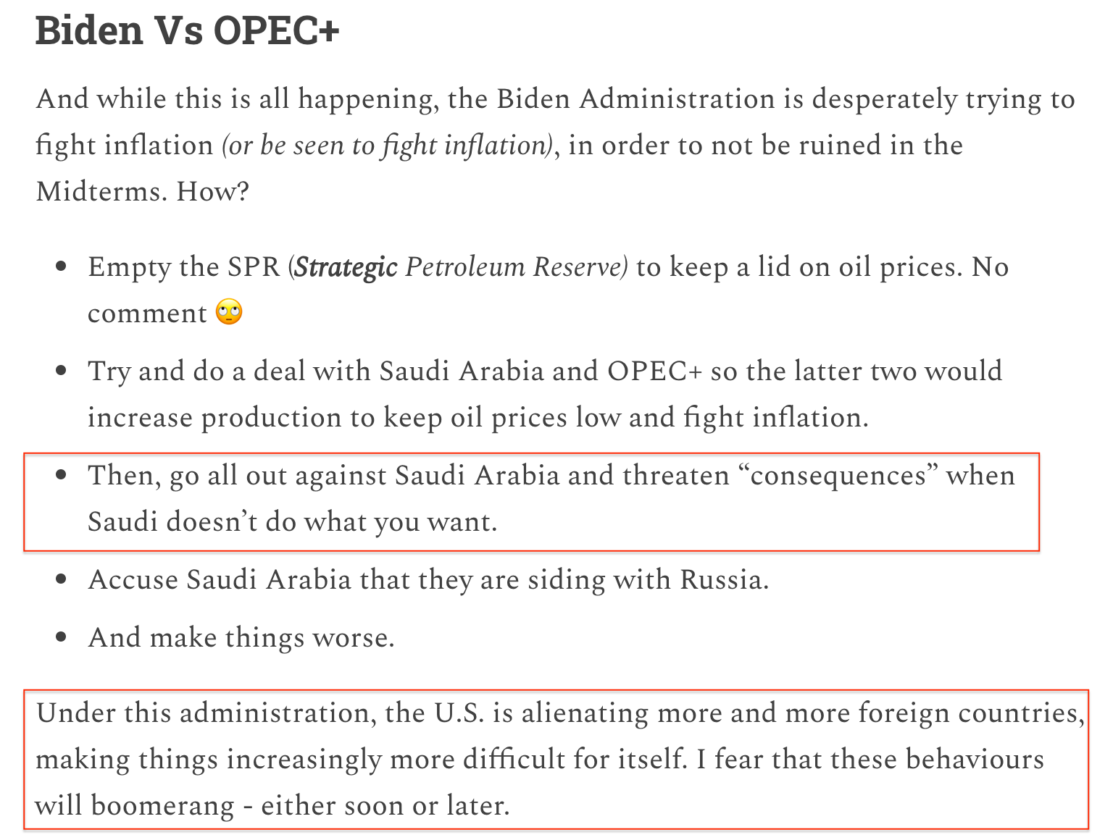Viewport: 1113px width, 840px height.
Task: Click the "Biden Administration" text in the first paragraph
Action: tap(635, 99)
